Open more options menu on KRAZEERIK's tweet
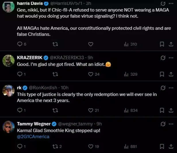 (x=172, y=58)
